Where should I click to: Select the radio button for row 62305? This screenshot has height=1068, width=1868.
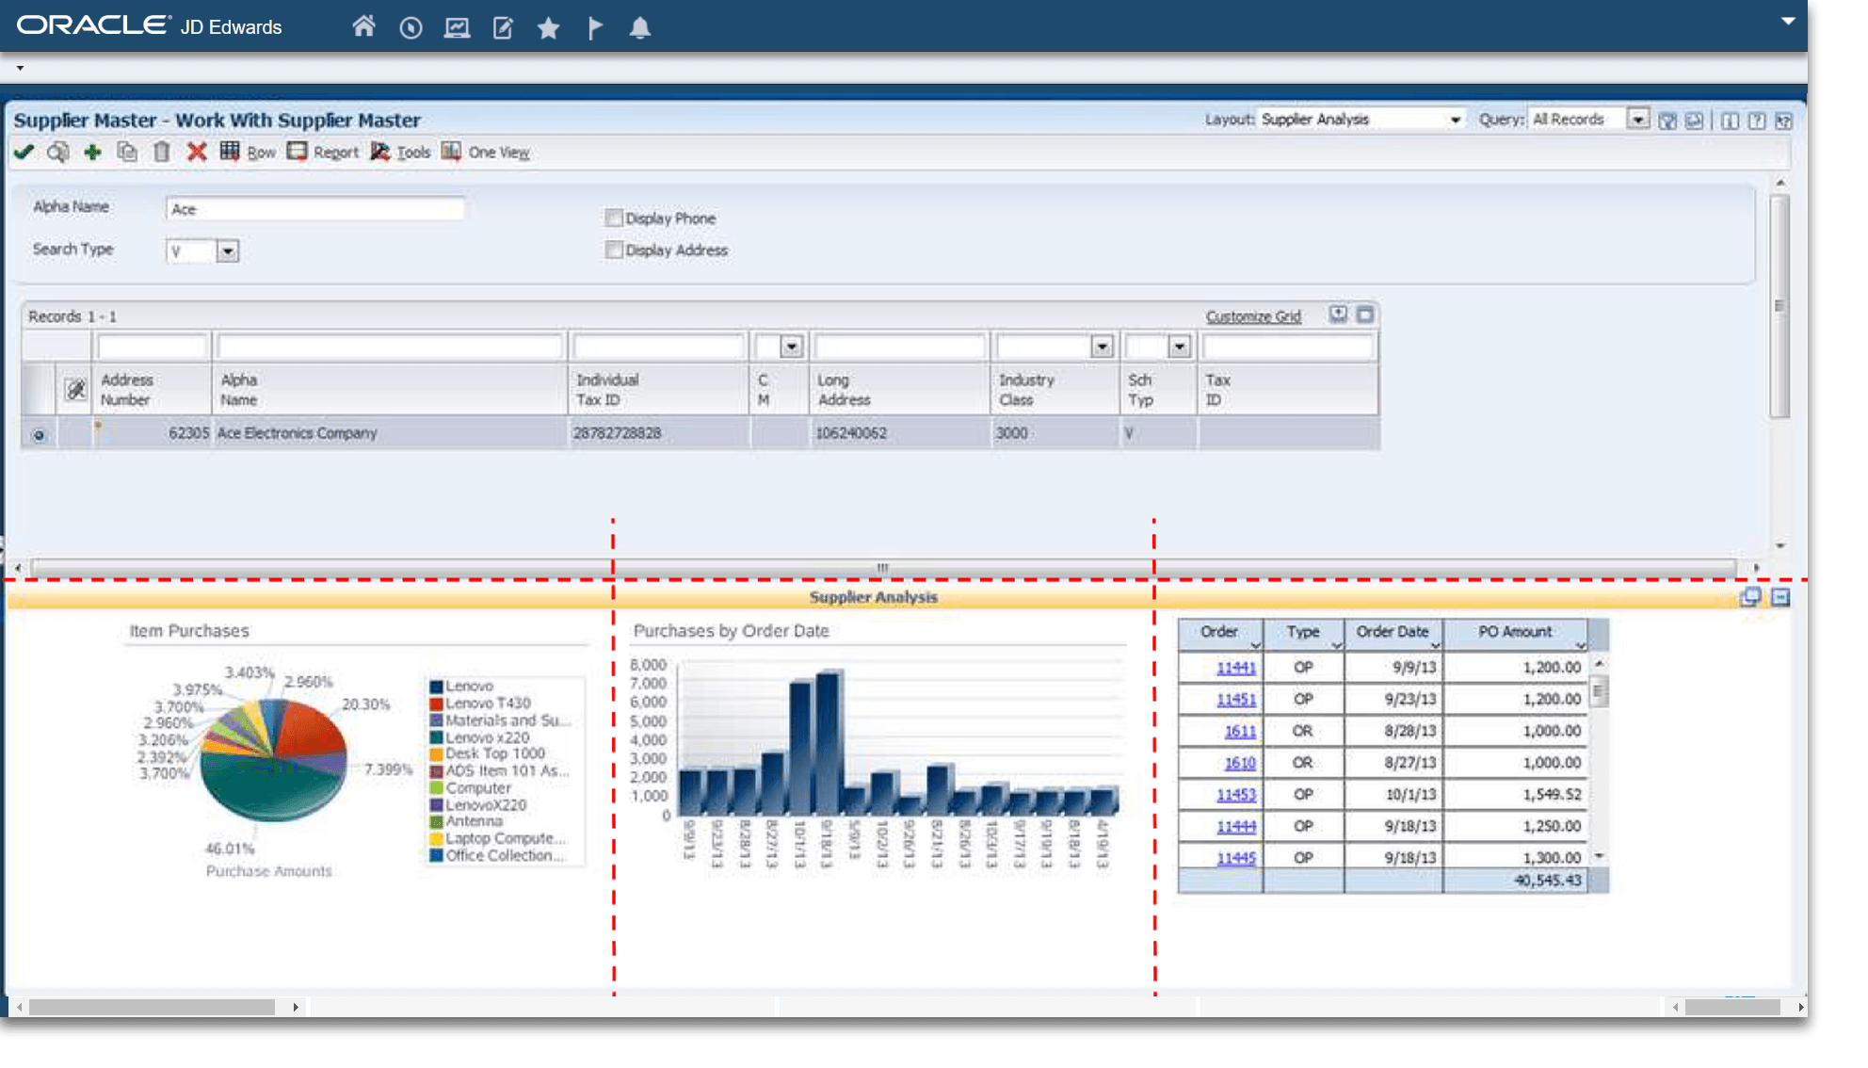tap(39, 435)
